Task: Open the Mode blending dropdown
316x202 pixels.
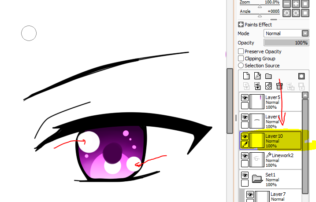Action: click(286, 33)
